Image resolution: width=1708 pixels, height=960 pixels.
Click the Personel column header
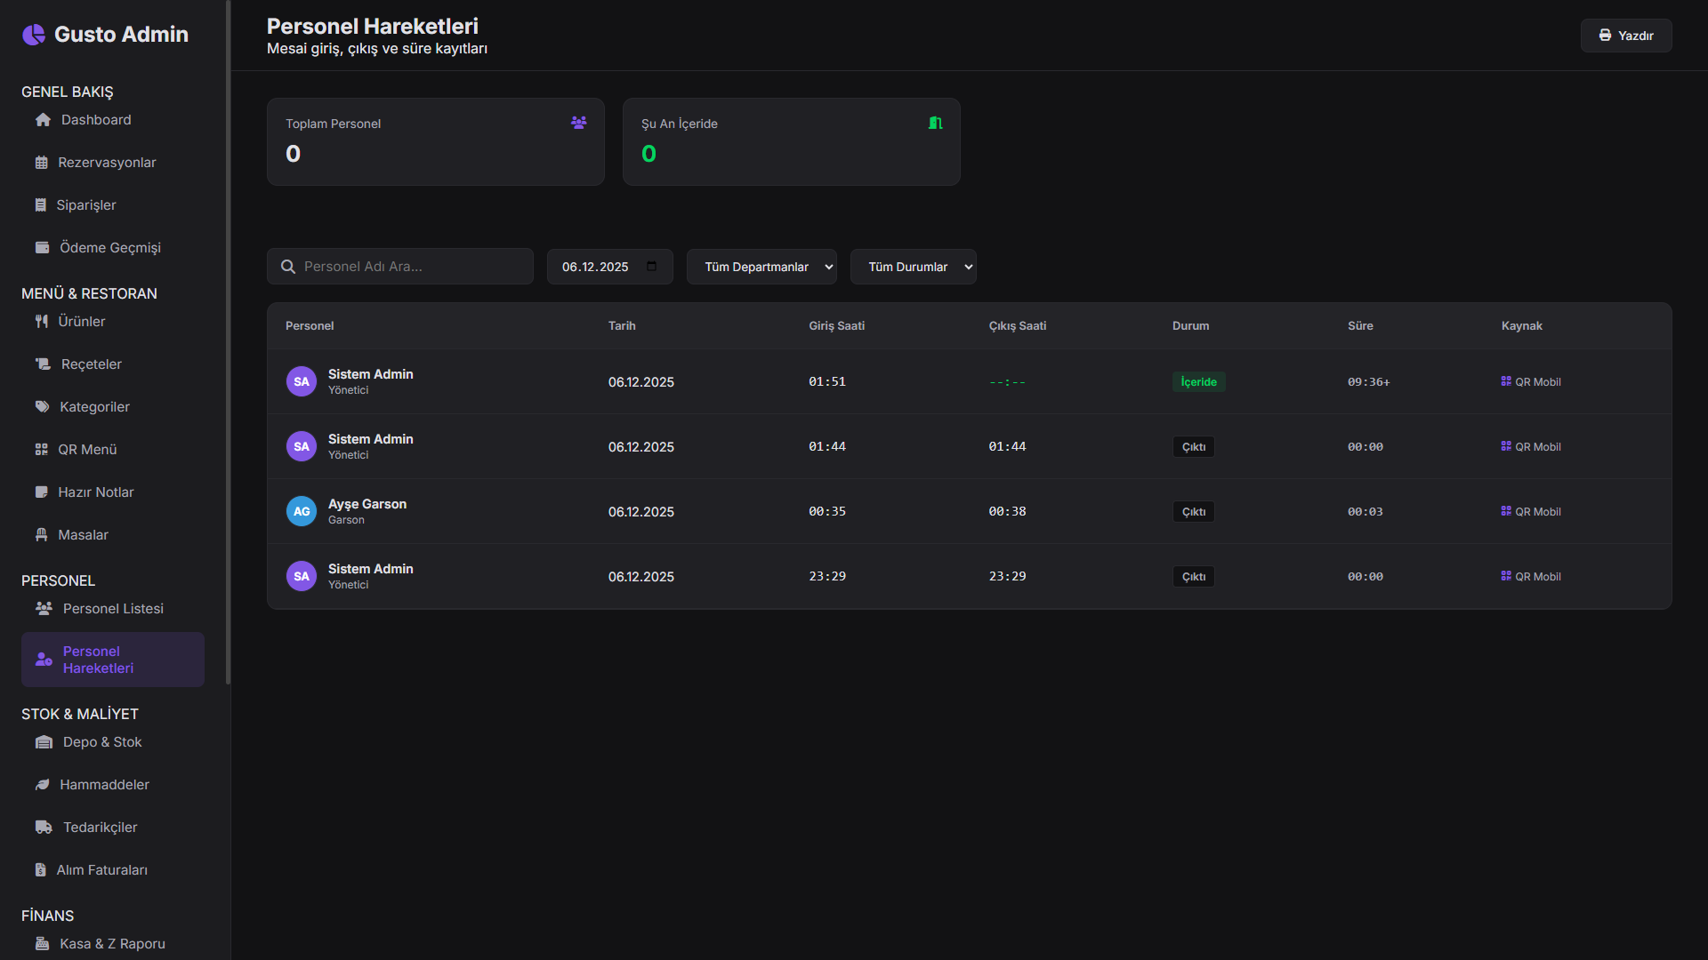[310, 326]
